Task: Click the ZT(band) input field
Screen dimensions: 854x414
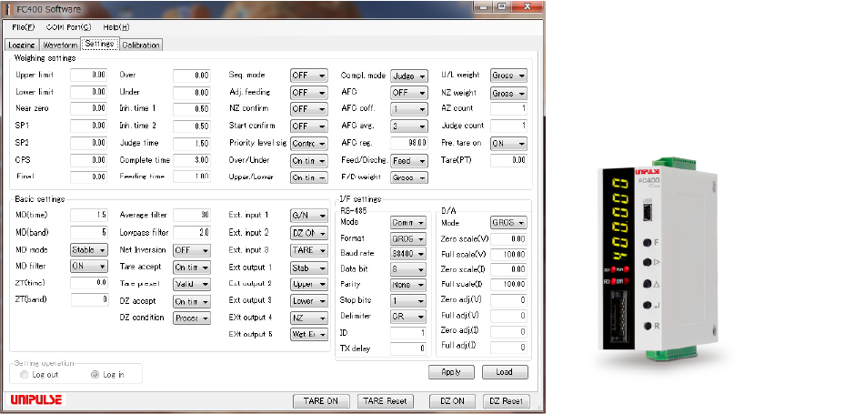Action: click(x=89, y=299)
